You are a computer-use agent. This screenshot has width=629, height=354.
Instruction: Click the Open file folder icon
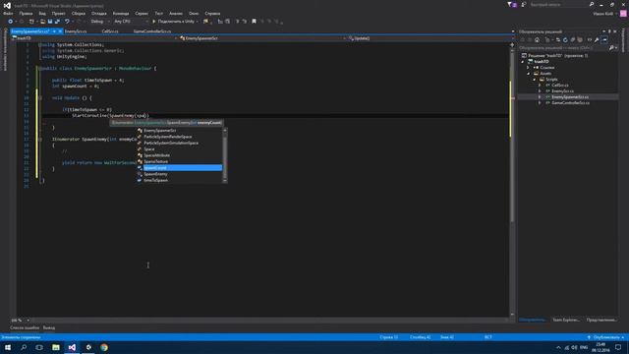click(x=42, y=22)
